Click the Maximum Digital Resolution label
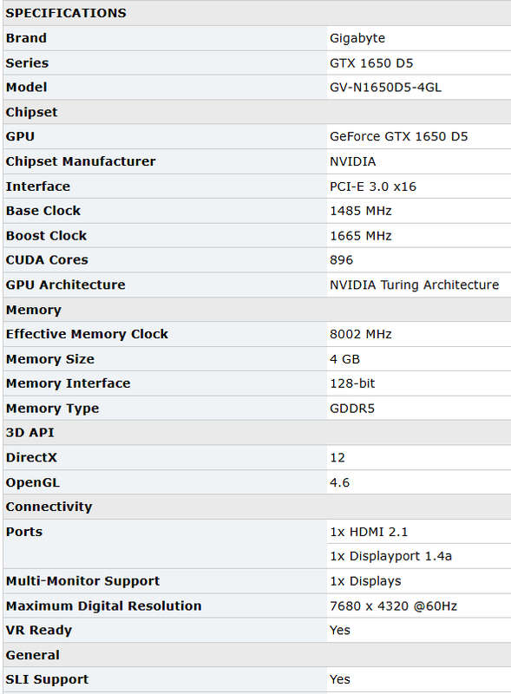Screen dimensions: 511x694 [x=103, y=606]
